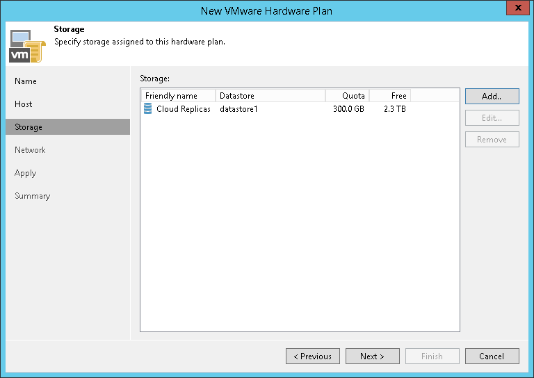Click the Add storage button
Screen dimensions: 534x378
click(x=492, y=96)
